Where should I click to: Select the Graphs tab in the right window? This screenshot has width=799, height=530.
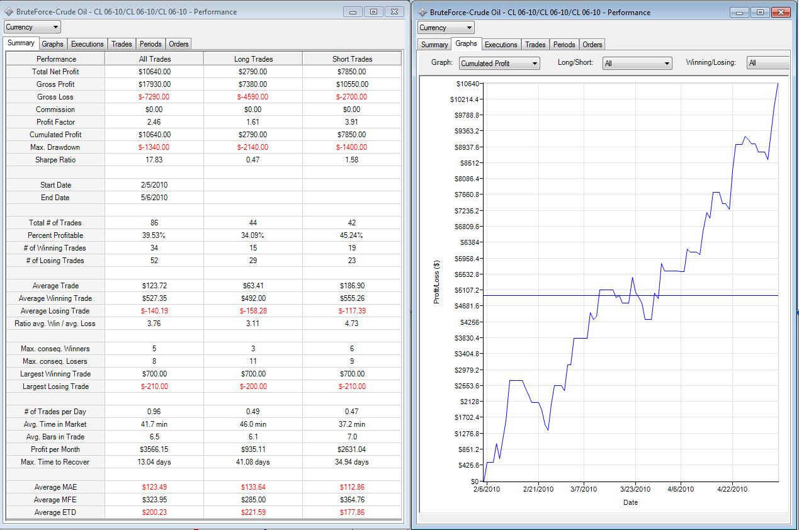[467, 44]
